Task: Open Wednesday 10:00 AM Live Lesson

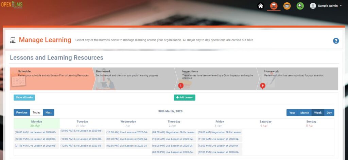Action: coord(128,132)
